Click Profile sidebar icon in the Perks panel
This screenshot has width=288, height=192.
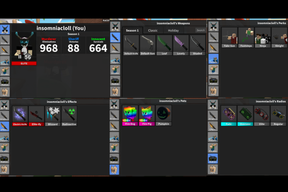pos(214,26)
